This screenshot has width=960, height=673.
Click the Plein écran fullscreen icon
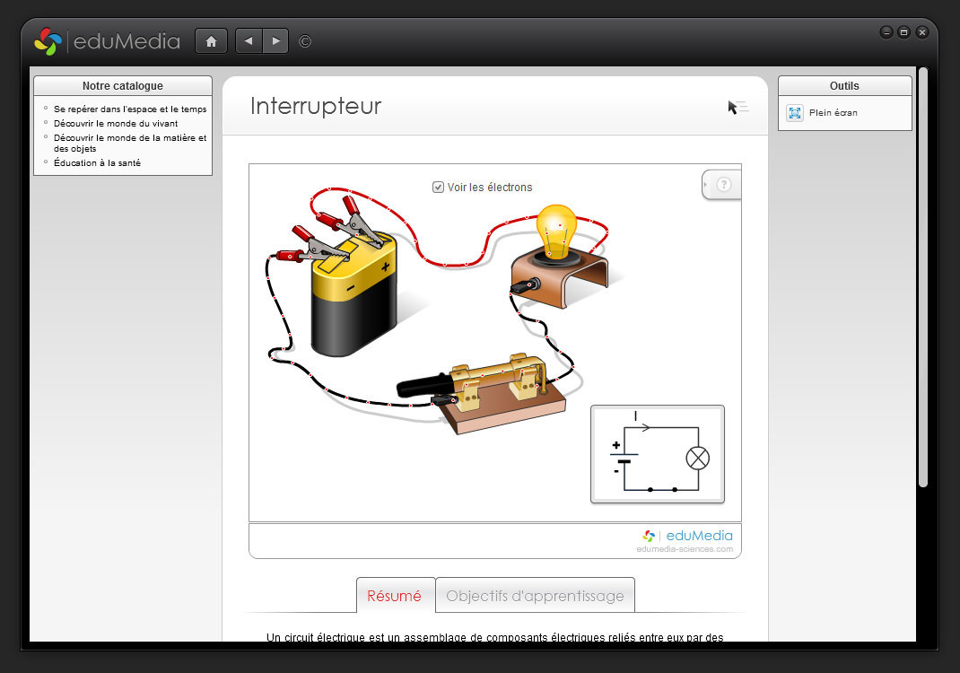pos(794,113)
